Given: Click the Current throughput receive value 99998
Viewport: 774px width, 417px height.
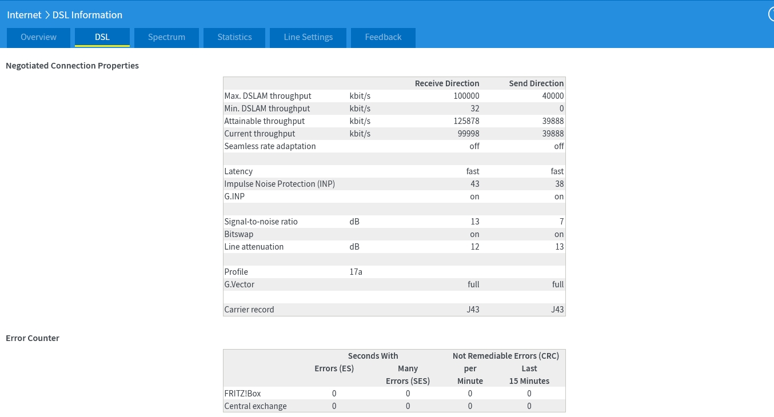Looking at the screenshot, I should pyautogui.click(x=466, y=134).
